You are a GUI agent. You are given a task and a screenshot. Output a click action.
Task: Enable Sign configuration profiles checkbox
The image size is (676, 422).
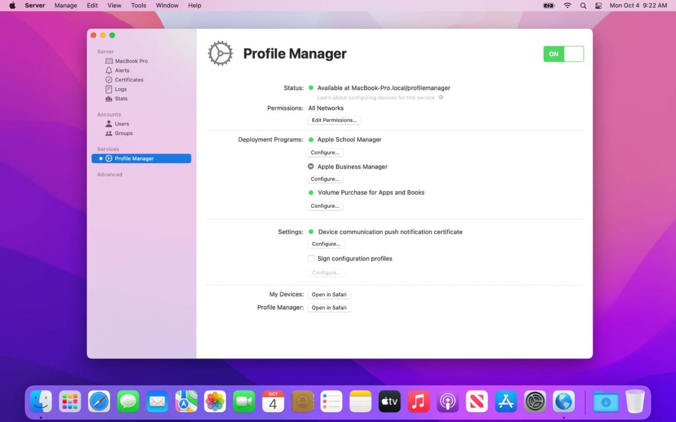[x=312, y=258]
